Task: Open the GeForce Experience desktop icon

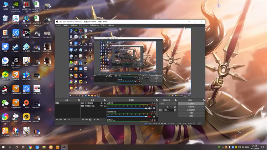Action: [x=16, y=7]
